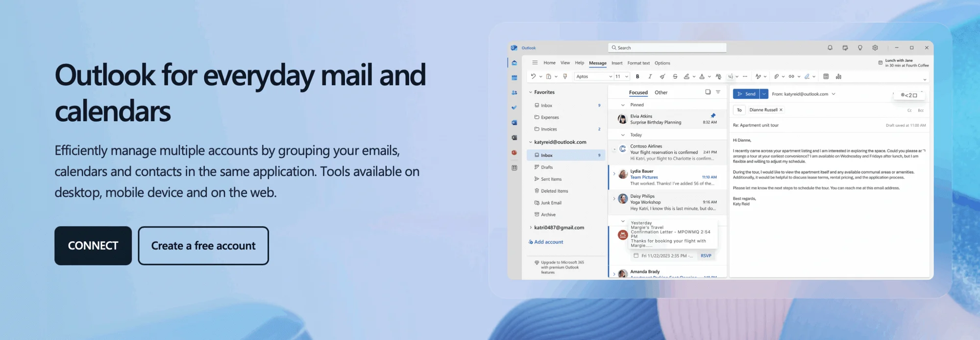
Task: Open the People module in Outlook sidebar
Action: [x=514, y=92]
